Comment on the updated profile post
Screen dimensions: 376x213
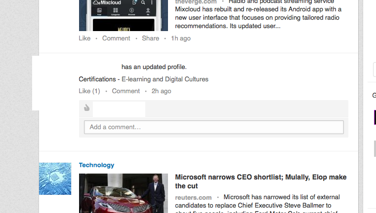tap(125, 91)
